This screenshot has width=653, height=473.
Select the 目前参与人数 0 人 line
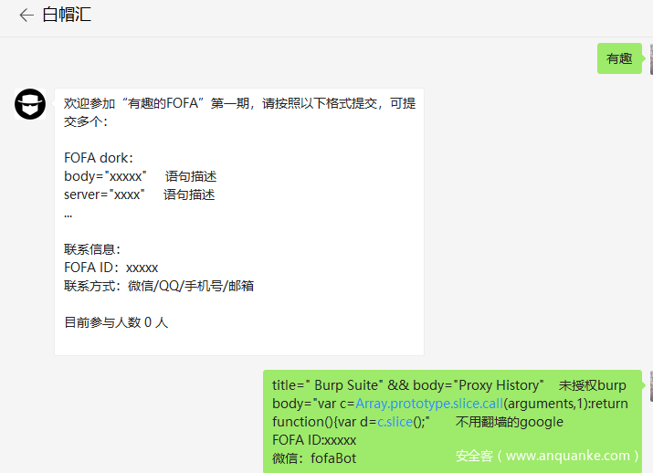click(116, 322)
